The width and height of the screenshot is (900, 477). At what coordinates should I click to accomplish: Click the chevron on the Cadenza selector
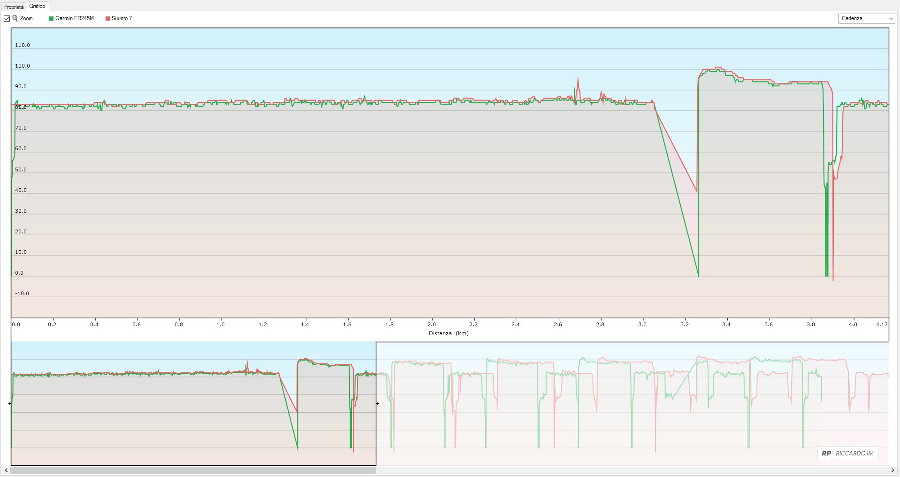pyautogui.click(x=891, y=18)
